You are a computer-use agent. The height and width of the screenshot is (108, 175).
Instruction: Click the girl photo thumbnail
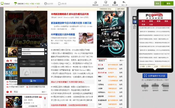[x=86, y=38]
